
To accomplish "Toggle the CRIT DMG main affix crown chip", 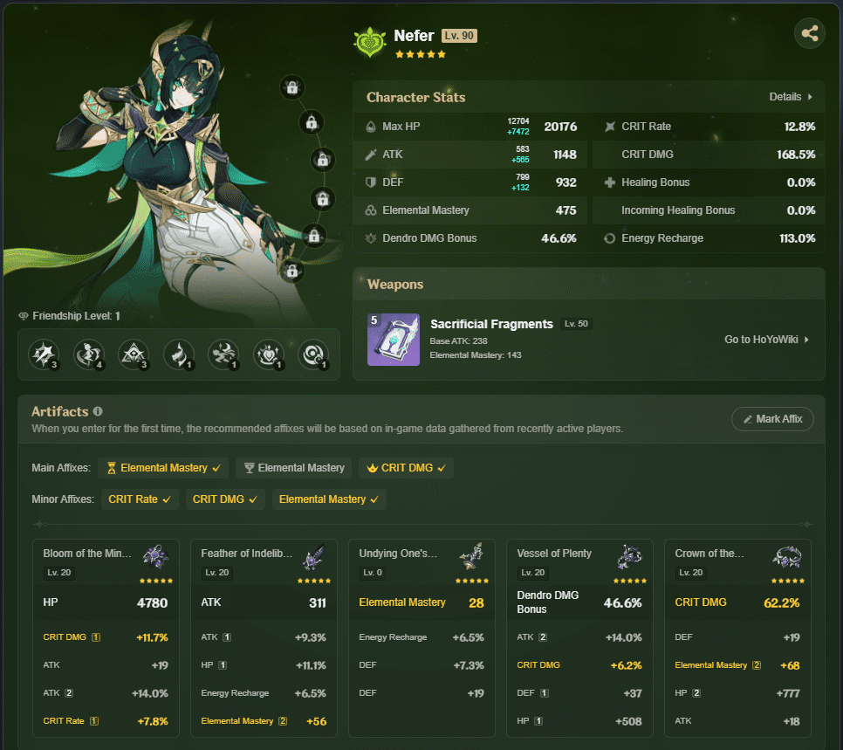I will coord(406,467).
